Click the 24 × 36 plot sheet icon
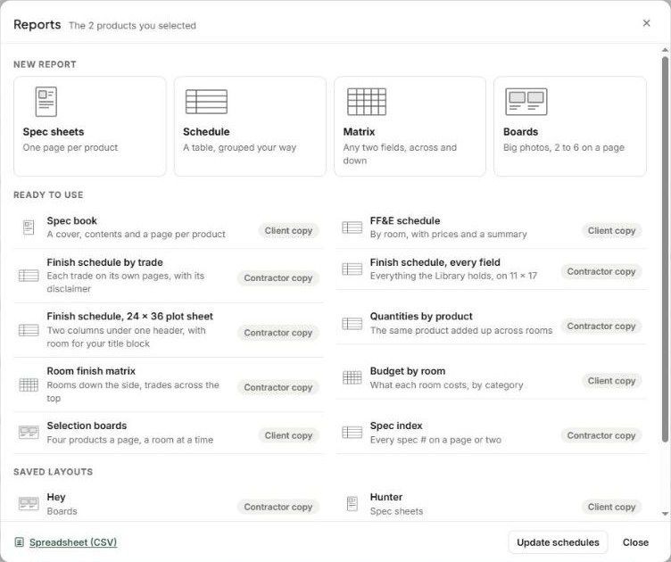The width and height of the screenshot is (671, 562). (29, 330)
